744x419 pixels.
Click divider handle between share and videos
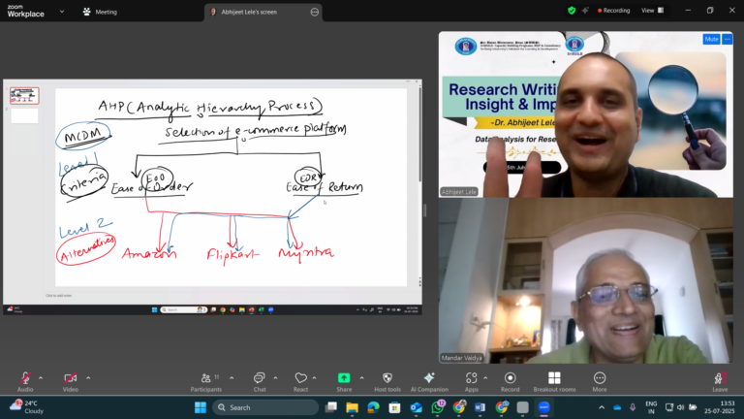[x=425, y=209]
